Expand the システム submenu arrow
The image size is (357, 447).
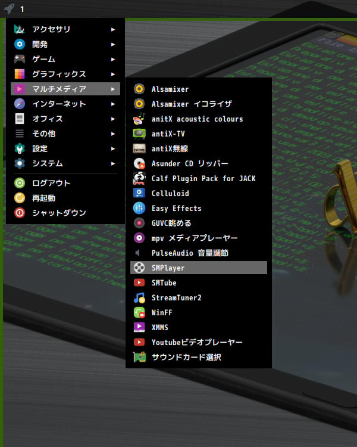tap(113, 164)
